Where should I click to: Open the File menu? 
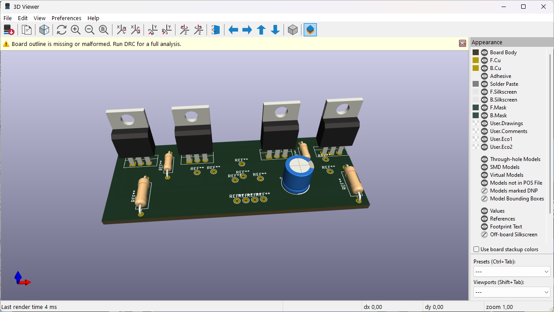(8, 18)
